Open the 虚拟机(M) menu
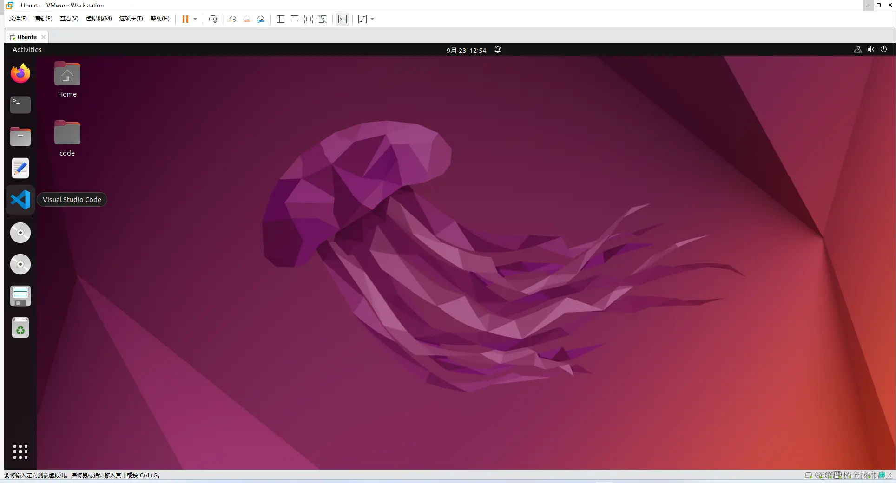 (x=99, y=19)
